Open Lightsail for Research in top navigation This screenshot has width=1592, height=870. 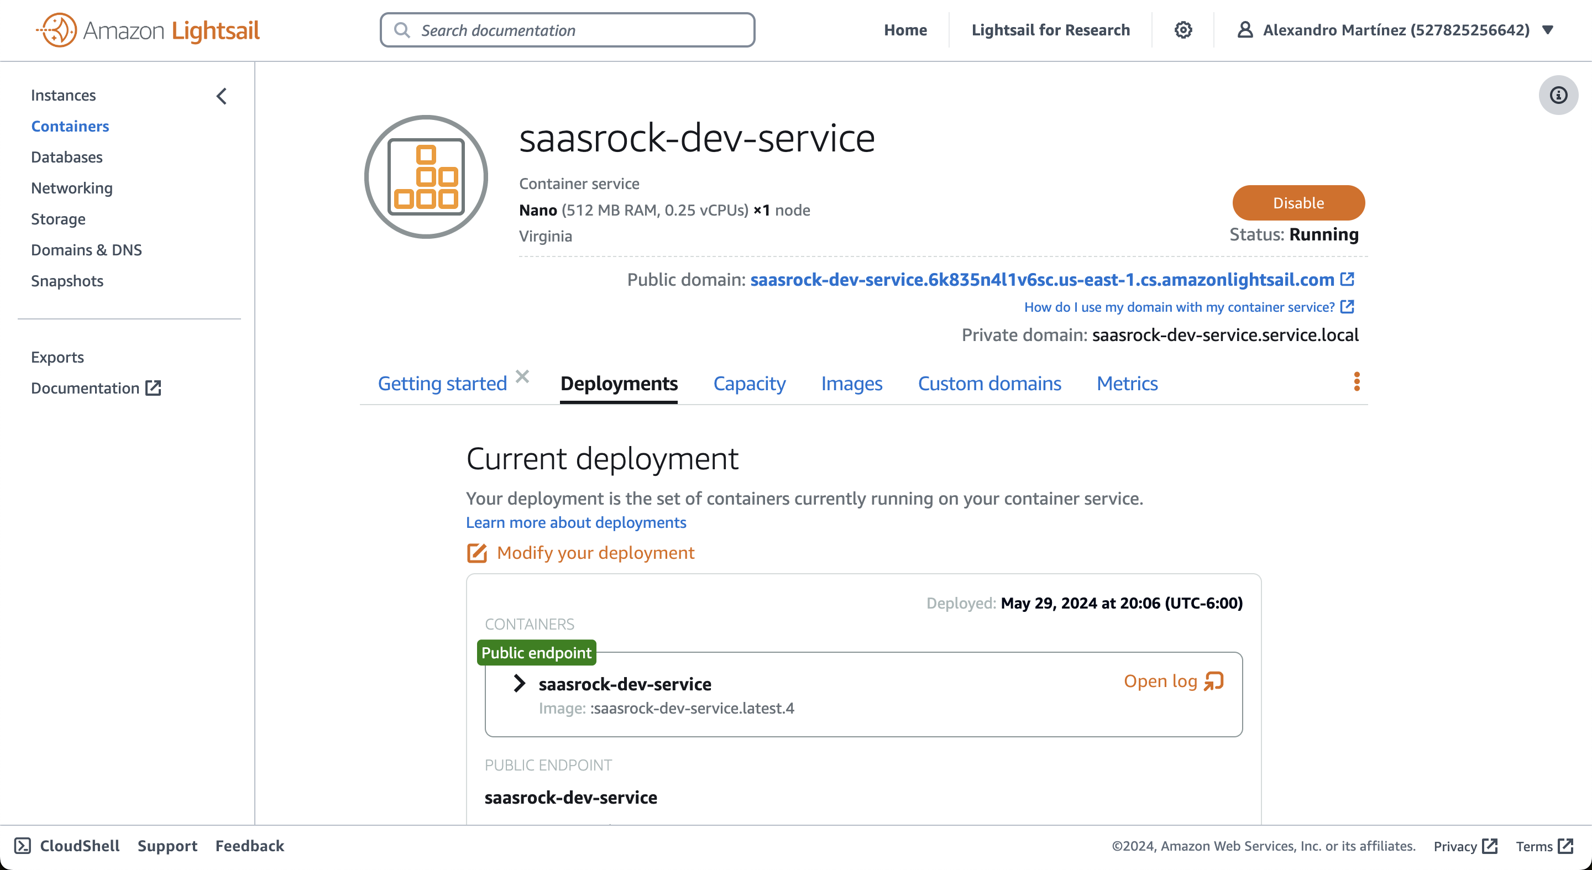click(1050, 30)
